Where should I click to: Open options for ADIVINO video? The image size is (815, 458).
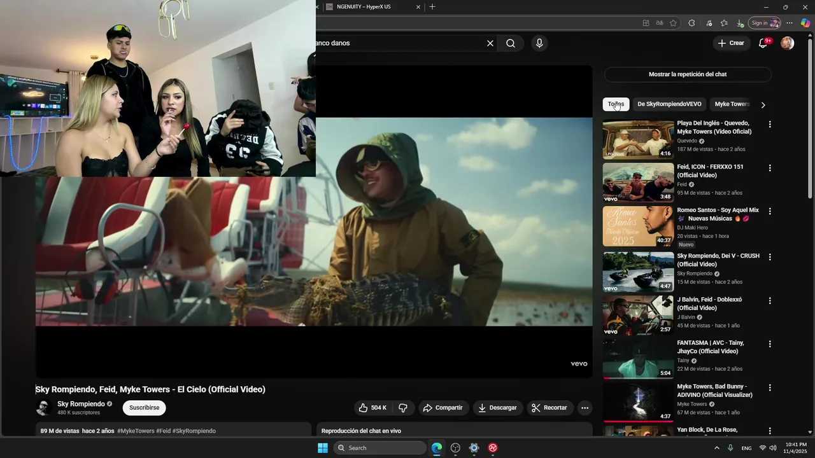pos(770,387)
